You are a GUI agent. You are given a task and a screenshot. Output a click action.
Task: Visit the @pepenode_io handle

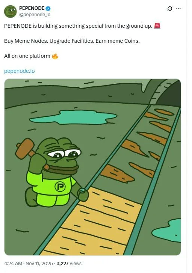[x=35, y=14]
